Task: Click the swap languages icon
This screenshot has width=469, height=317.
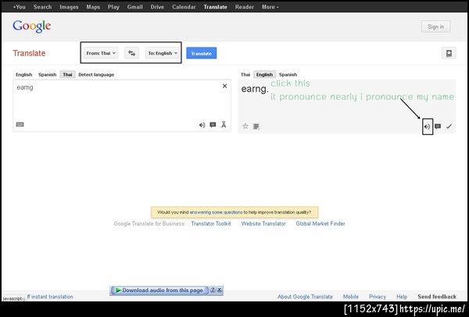Action: pyautogui.click(x=131, y=53)
